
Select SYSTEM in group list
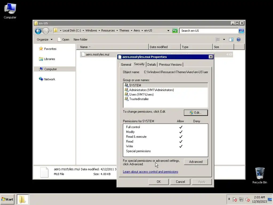pos(165,85)
